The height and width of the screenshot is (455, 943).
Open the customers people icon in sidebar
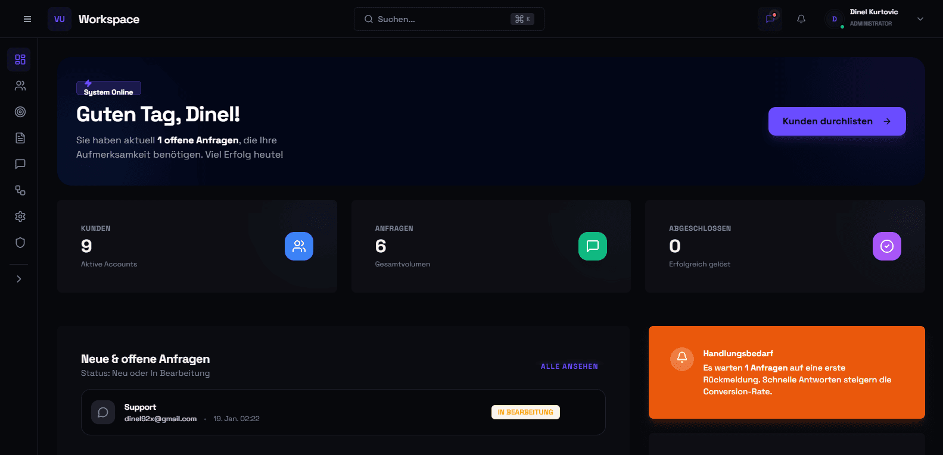click(x=20, y=86)
